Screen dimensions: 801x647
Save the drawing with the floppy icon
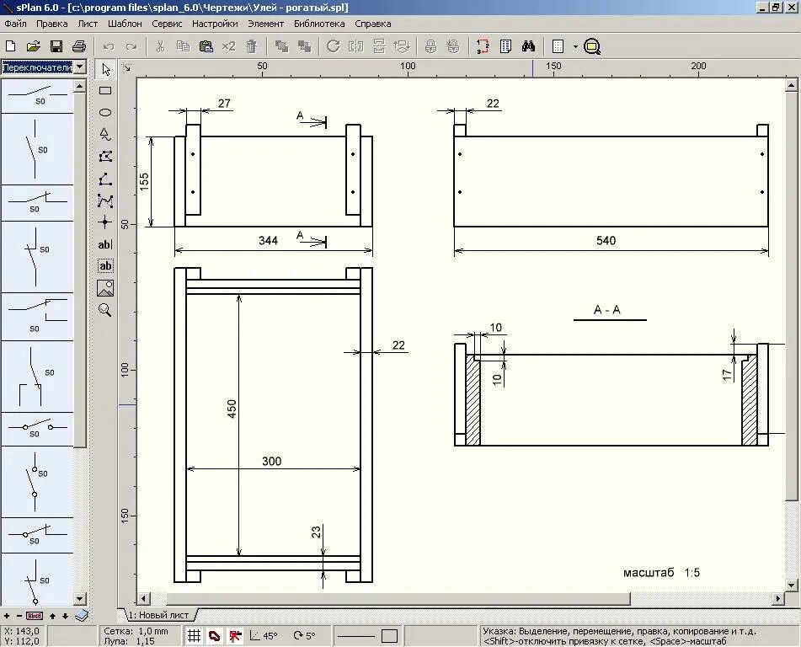click(x=56, y=46)
